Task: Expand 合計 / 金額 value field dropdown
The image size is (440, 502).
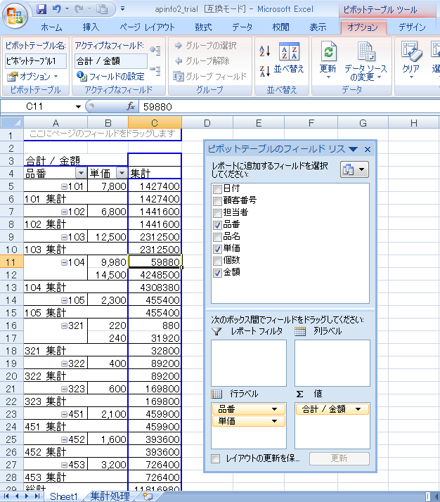Action: (x=358, y=409)
